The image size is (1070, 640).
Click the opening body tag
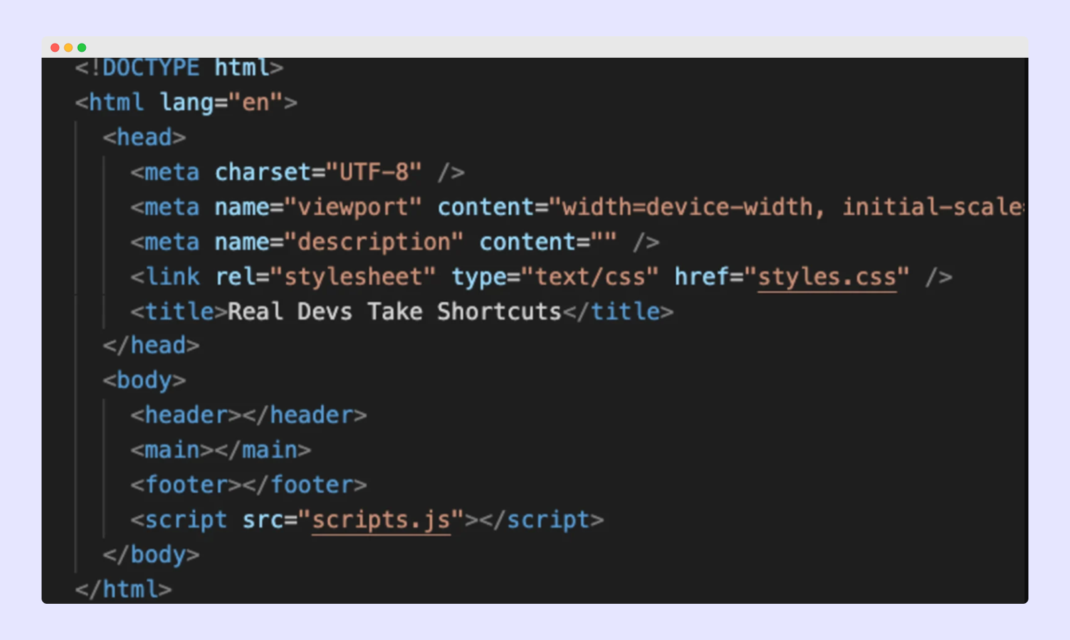(144, 380)
